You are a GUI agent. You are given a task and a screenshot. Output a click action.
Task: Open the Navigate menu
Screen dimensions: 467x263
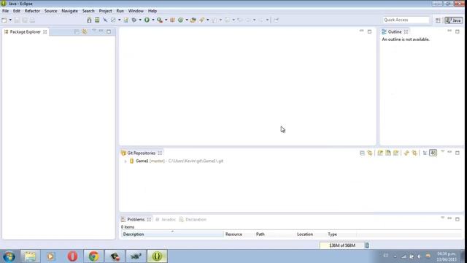69,11
